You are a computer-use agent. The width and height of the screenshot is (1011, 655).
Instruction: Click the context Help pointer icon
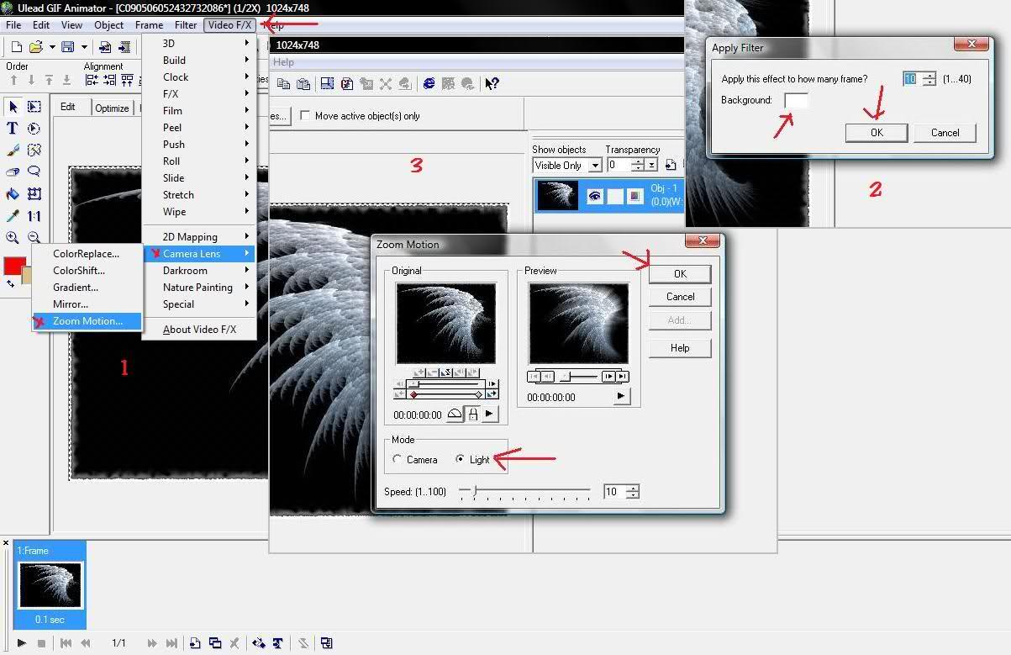coord(492,83)
